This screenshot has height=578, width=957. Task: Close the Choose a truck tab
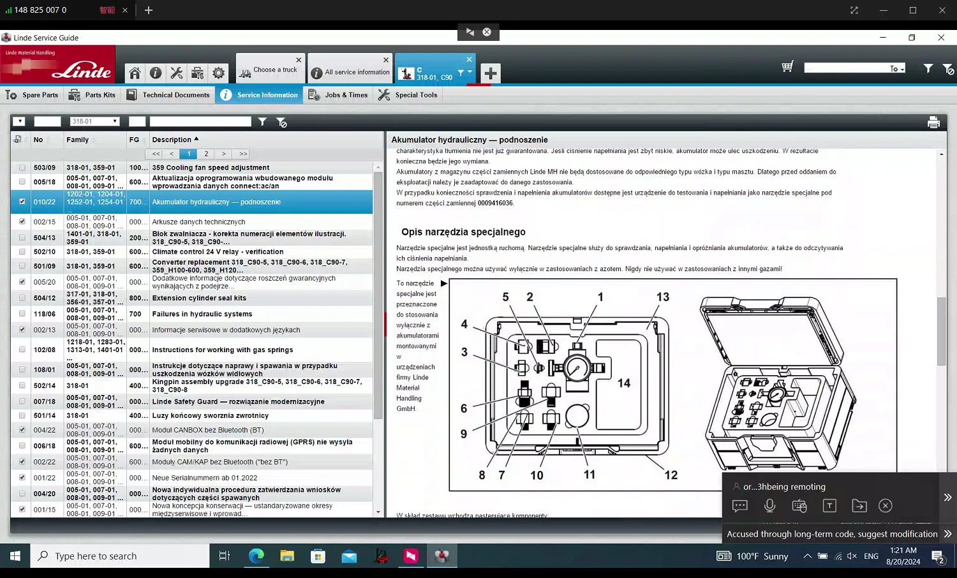(x=299, y=60)
